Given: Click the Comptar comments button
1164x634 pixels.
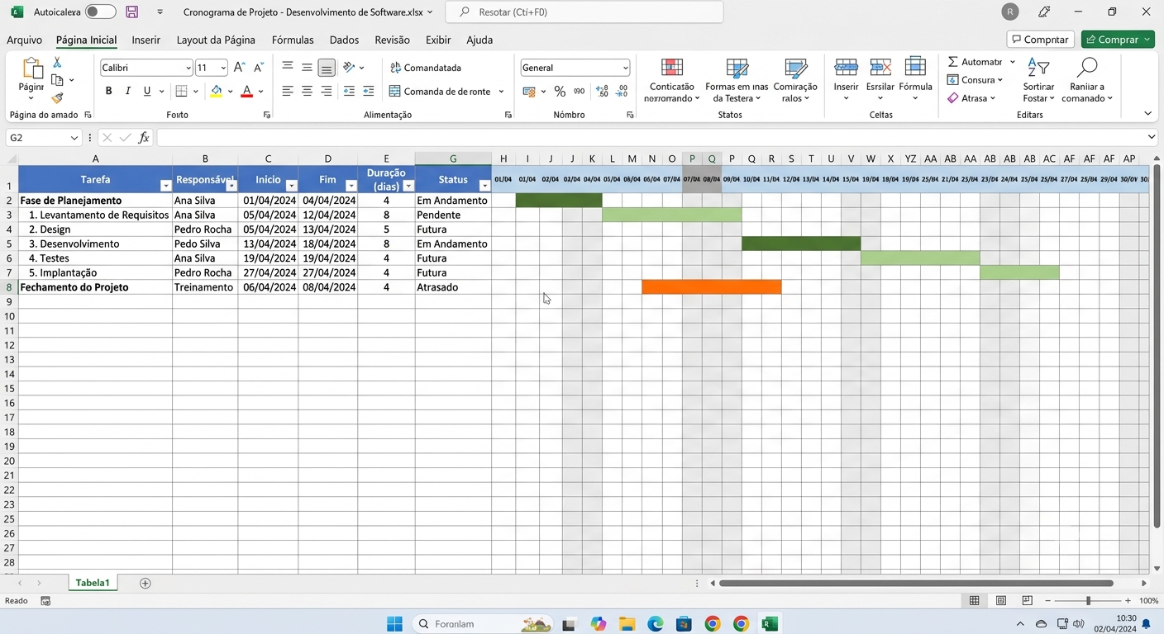Looking at the screenshot, I should click(x=1041, y=40).
